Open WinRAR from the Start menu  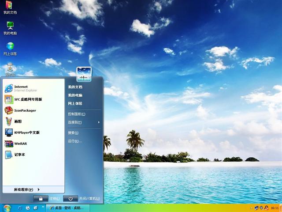point(20,144)
